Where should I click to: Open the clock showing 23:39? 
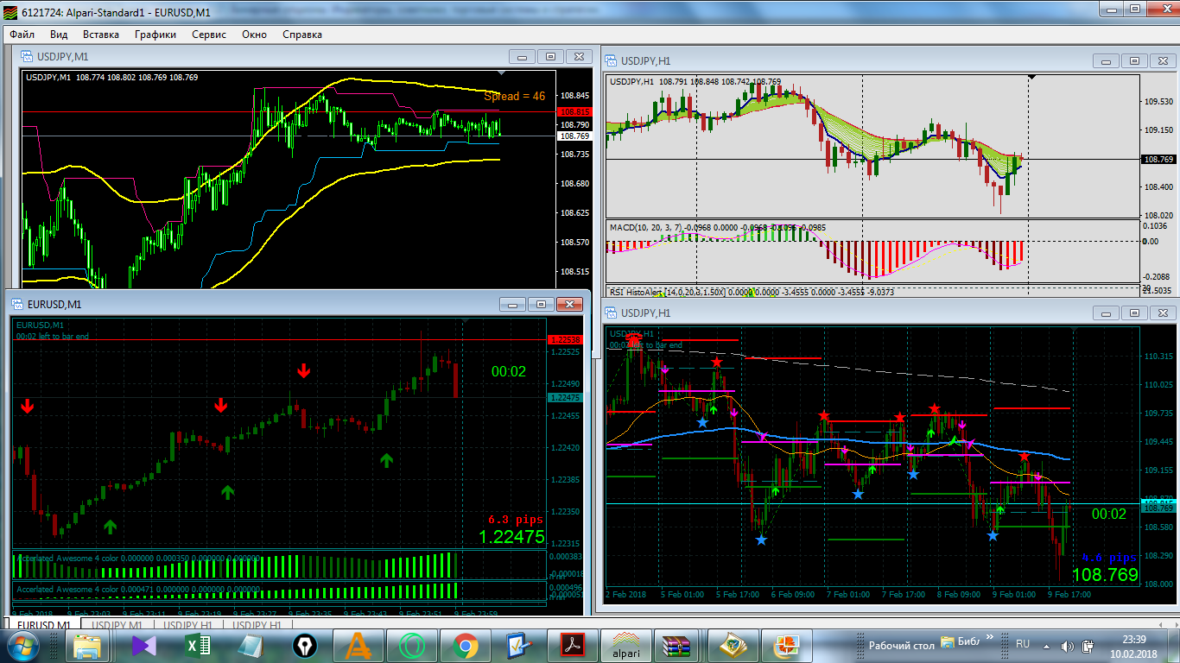point(1135,646)
